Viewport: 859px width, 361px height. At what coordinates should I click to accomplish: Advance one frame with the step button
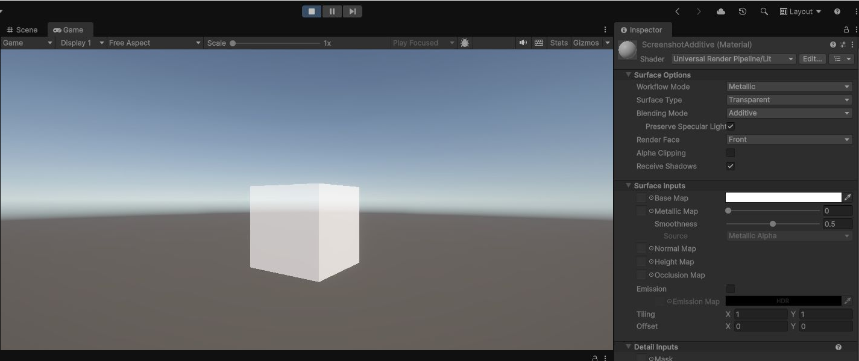[x=353, y=11]
